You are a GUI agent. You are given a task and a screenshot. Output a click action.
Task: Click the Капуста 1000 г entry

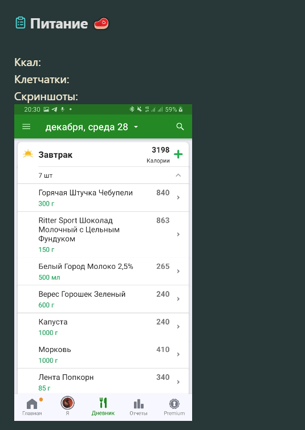point(103,327)
